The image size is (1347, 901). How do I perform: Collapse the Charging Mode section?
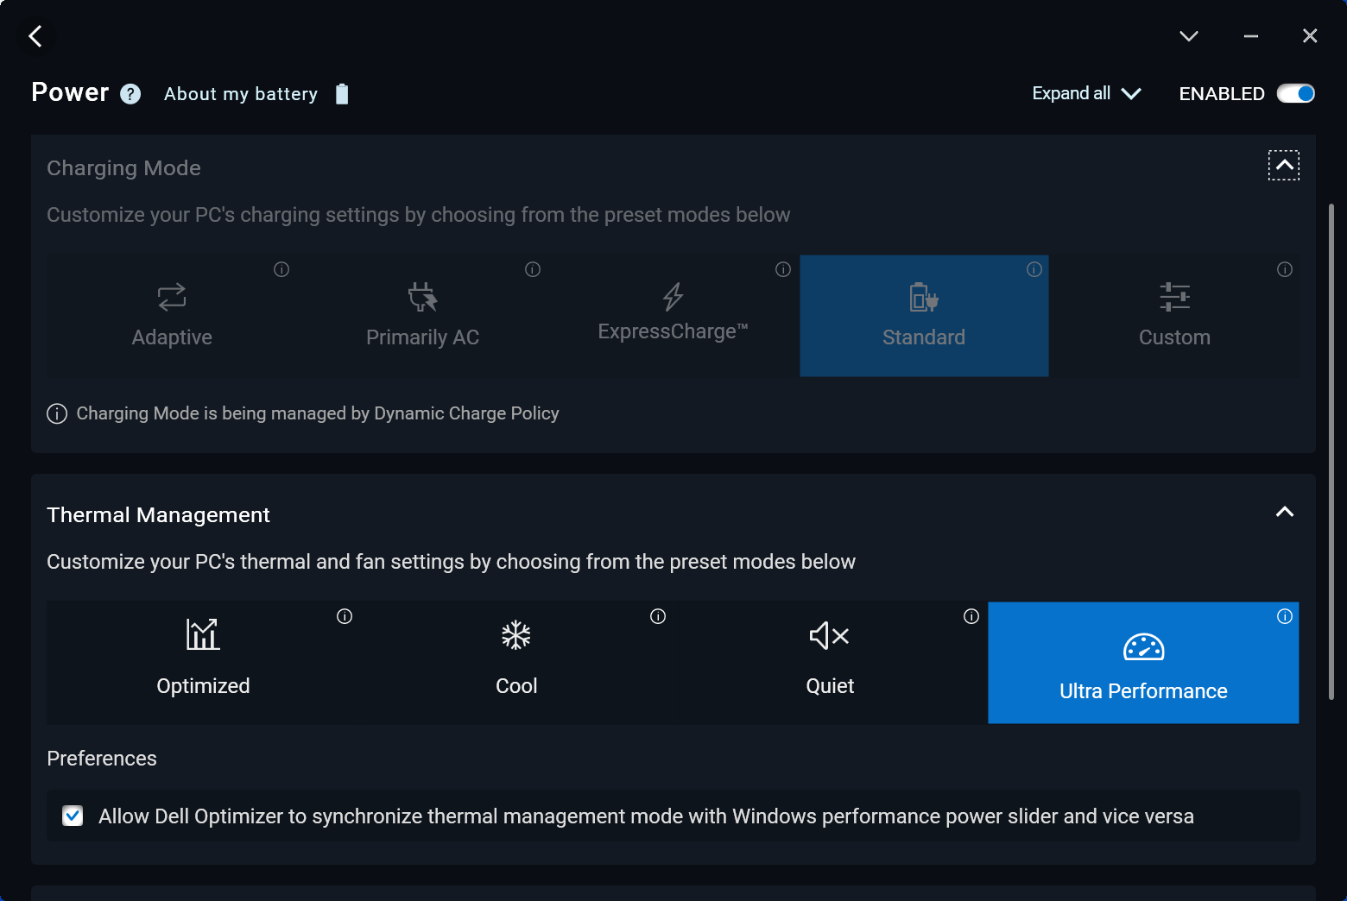[1284, 165]
